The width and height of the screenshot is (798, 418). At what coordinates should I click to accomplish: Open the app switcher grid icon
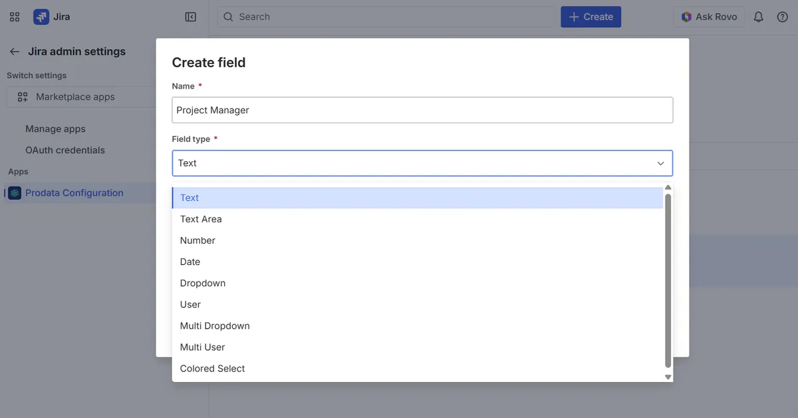(x=15, y=17)
